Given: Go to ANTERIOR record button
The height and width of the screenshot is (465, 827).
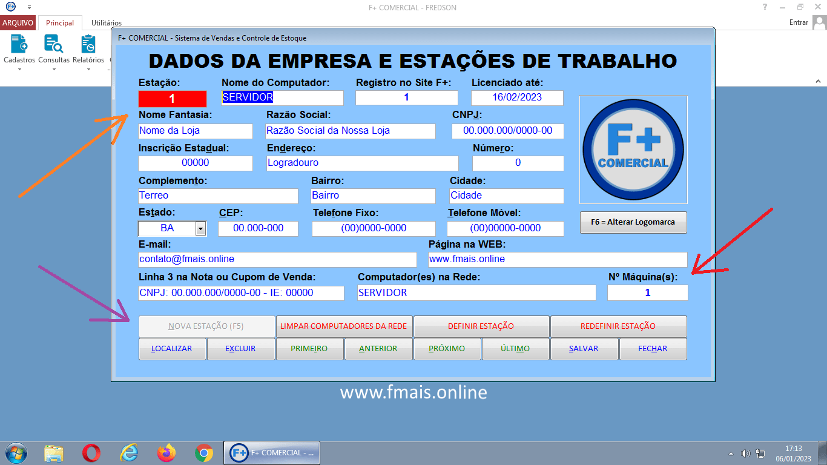Looking at the screenshot, I should (378, 349).
